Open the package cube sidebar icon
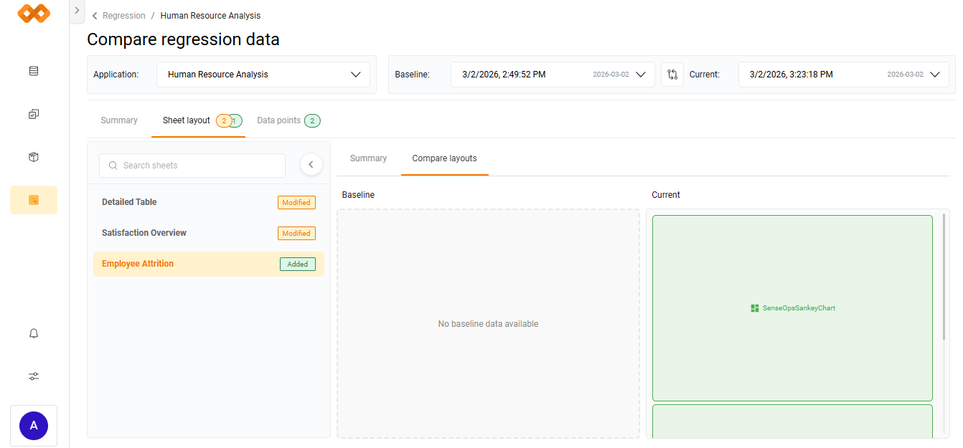Image resolution: width=963 pixels, height=448 pixels. pos(33,156)
